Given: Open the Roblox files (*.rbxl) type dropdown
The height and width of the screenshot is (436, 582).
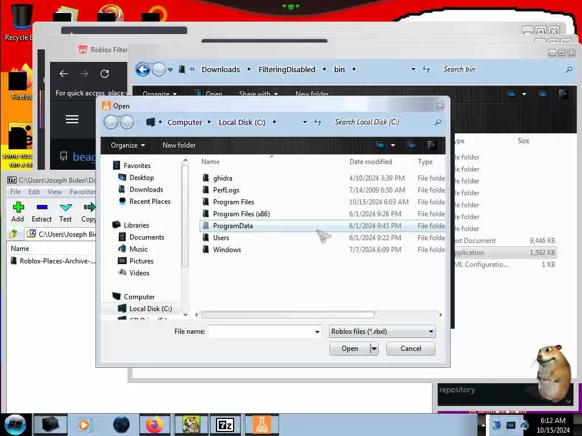Looking at the screenshot, I should 382,332.
